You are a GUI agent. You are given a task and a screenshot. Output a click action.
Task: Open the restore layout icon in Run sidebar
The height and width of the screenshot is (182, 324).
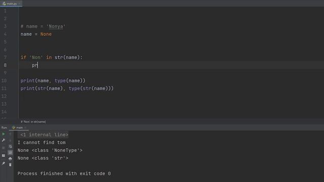point(4,155)
